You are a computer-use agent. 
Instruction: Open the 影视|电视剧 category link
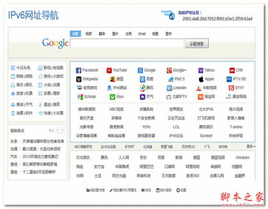(x=53, y=68)
